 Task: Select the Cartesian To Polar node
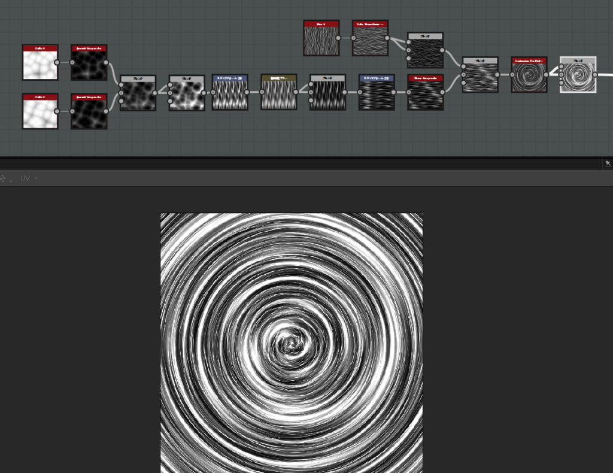[x=529, y=75]
